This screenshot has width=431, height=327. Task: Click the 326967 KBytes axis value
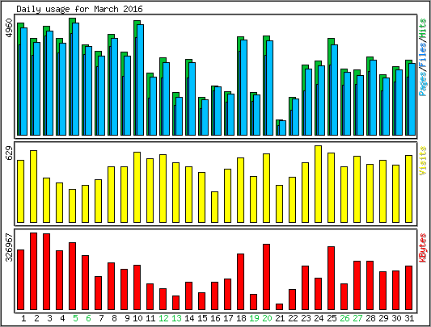coord(10,248)
